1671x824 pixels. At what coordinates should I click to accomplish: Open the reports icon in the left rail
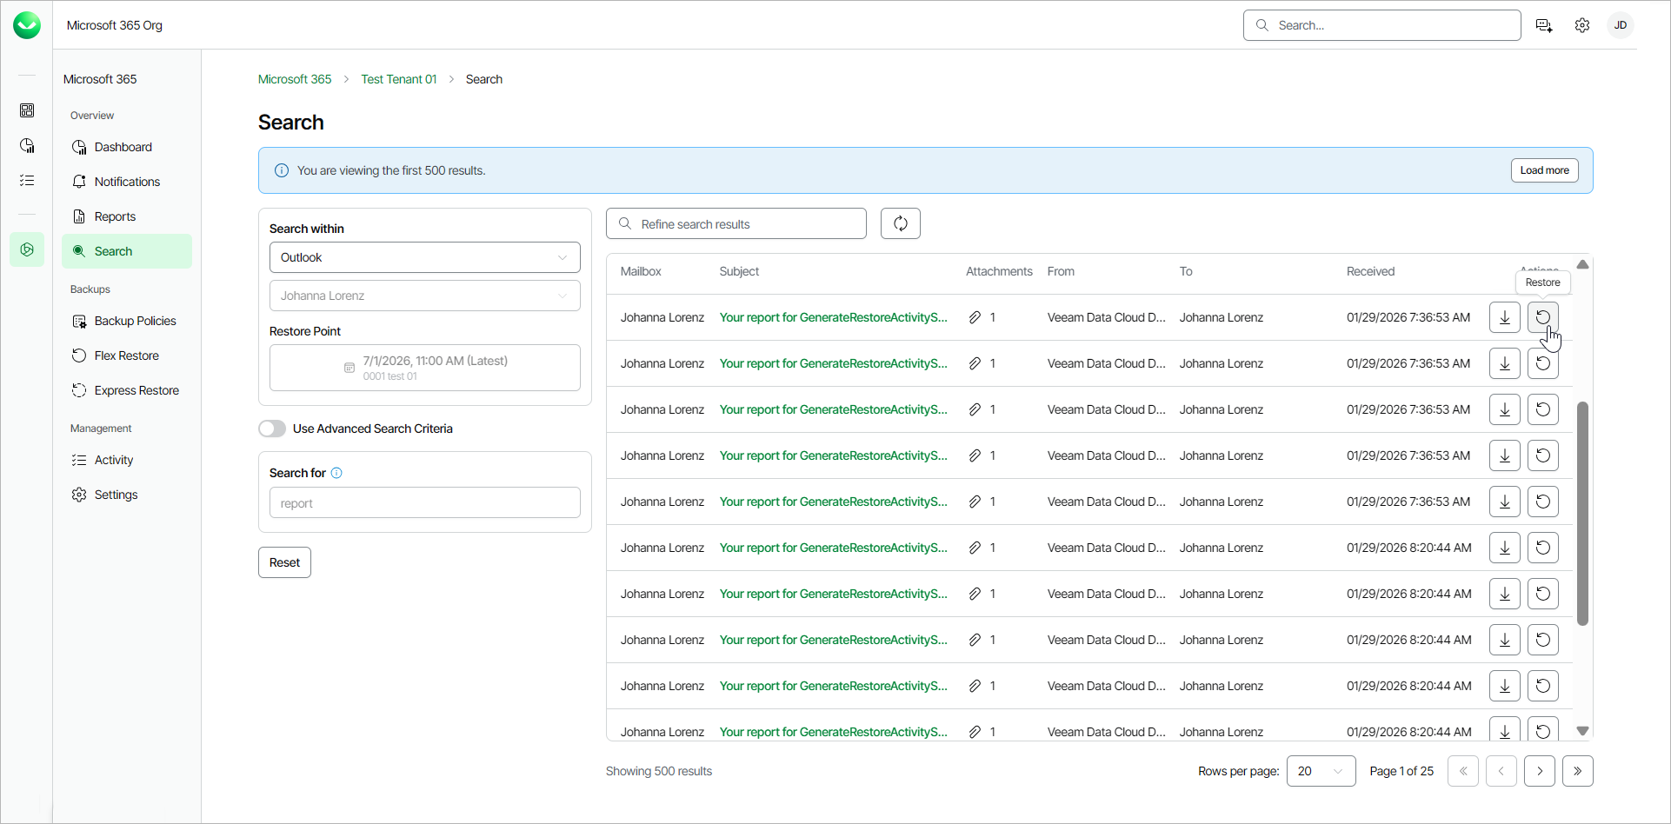27,145
